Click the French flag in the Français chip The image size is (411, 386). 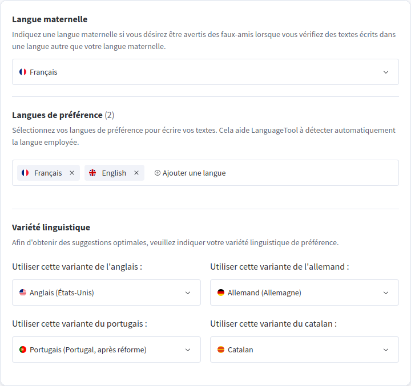coord(25,173)
